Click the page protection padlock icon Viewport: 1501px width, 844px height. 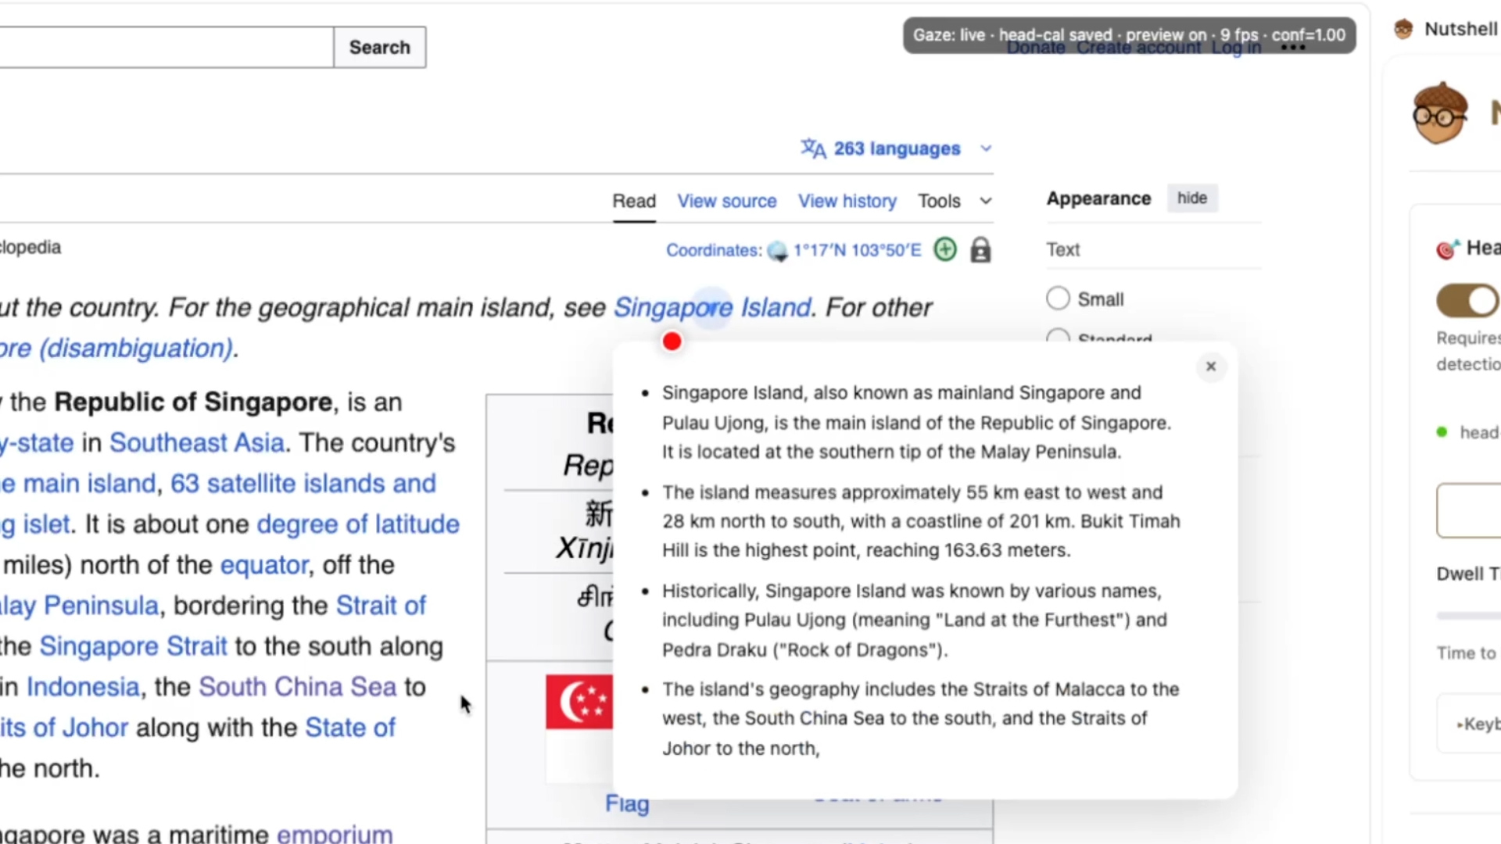pos(980,250)
